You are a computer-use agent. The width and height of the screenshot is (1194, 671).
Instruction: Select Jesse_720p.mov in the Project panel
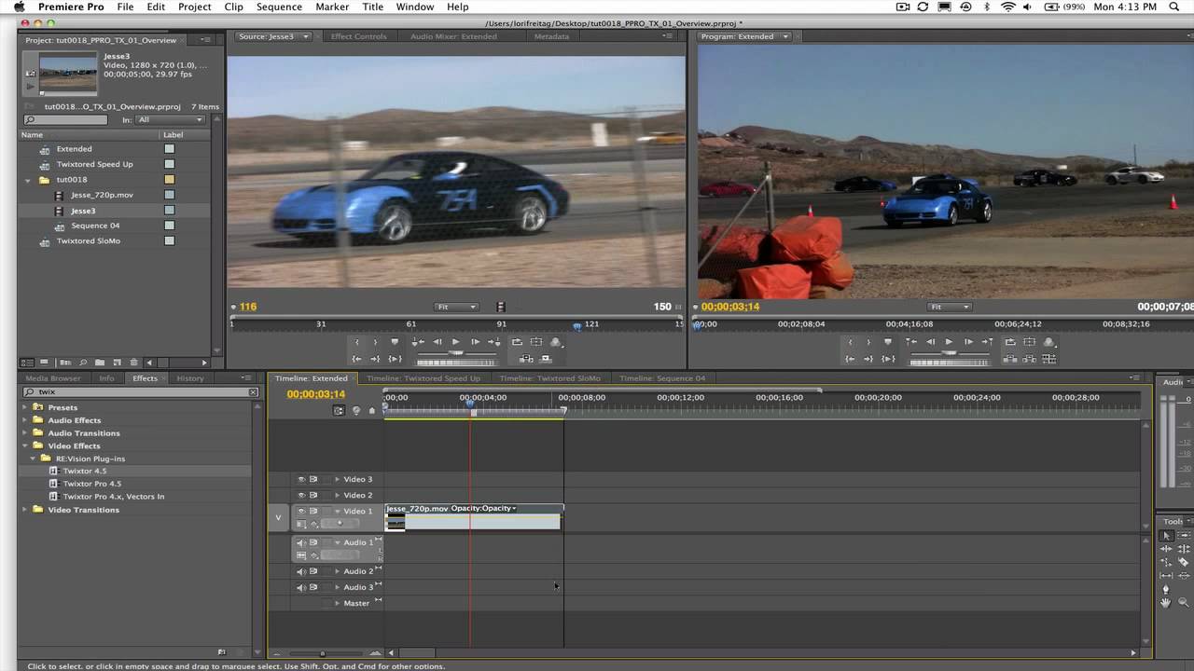pyautogui.click(x=102, y=195)
